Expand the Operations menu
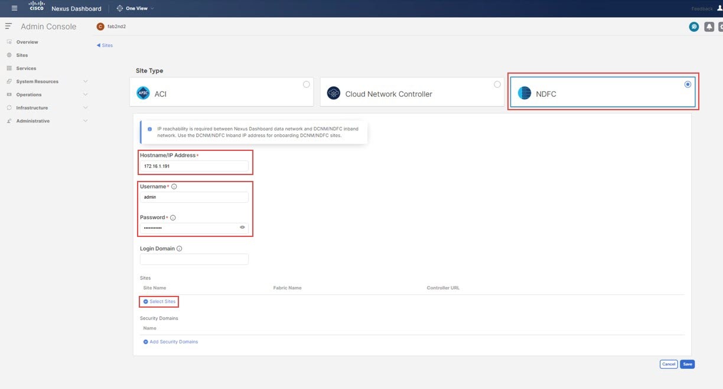 coord(28,94)
